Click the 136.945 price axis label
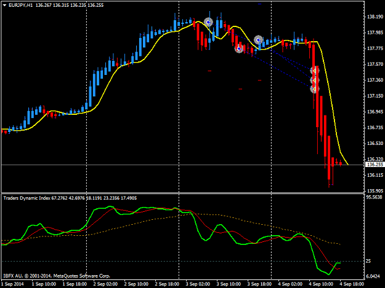 375,112
